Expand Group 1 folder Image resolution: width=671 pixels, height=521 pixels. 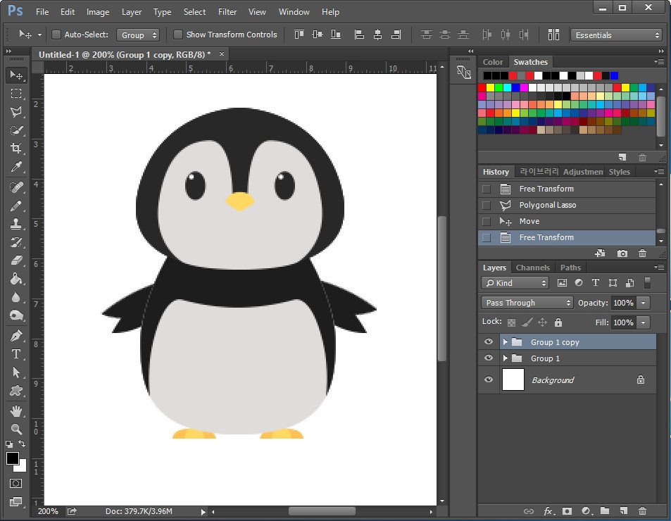506,358
